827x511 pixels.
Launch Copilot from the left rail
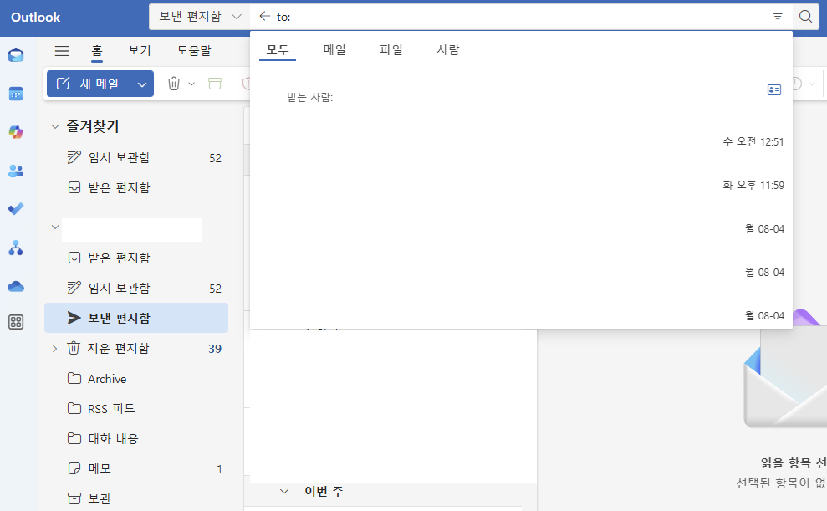point(15,131)
